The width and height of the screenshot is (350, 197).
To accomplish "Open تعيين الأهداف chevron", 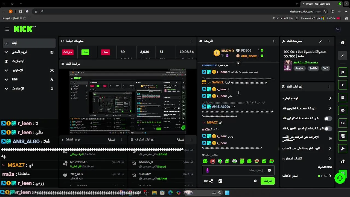I will click(330, 176).
